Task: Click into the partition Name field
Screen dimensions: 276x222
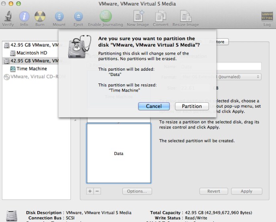Action: (x=221, y=66)
